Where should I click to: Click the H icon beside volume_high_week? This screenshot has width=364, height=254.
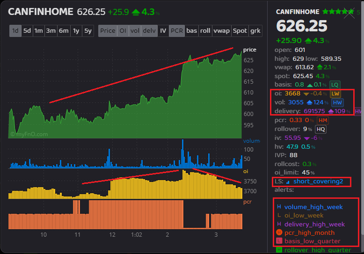coord(279,207)
